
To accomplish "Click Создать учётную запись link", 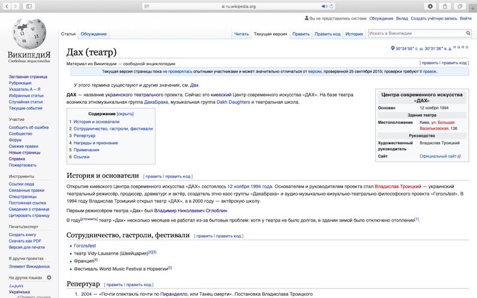I will coord(434,18).
